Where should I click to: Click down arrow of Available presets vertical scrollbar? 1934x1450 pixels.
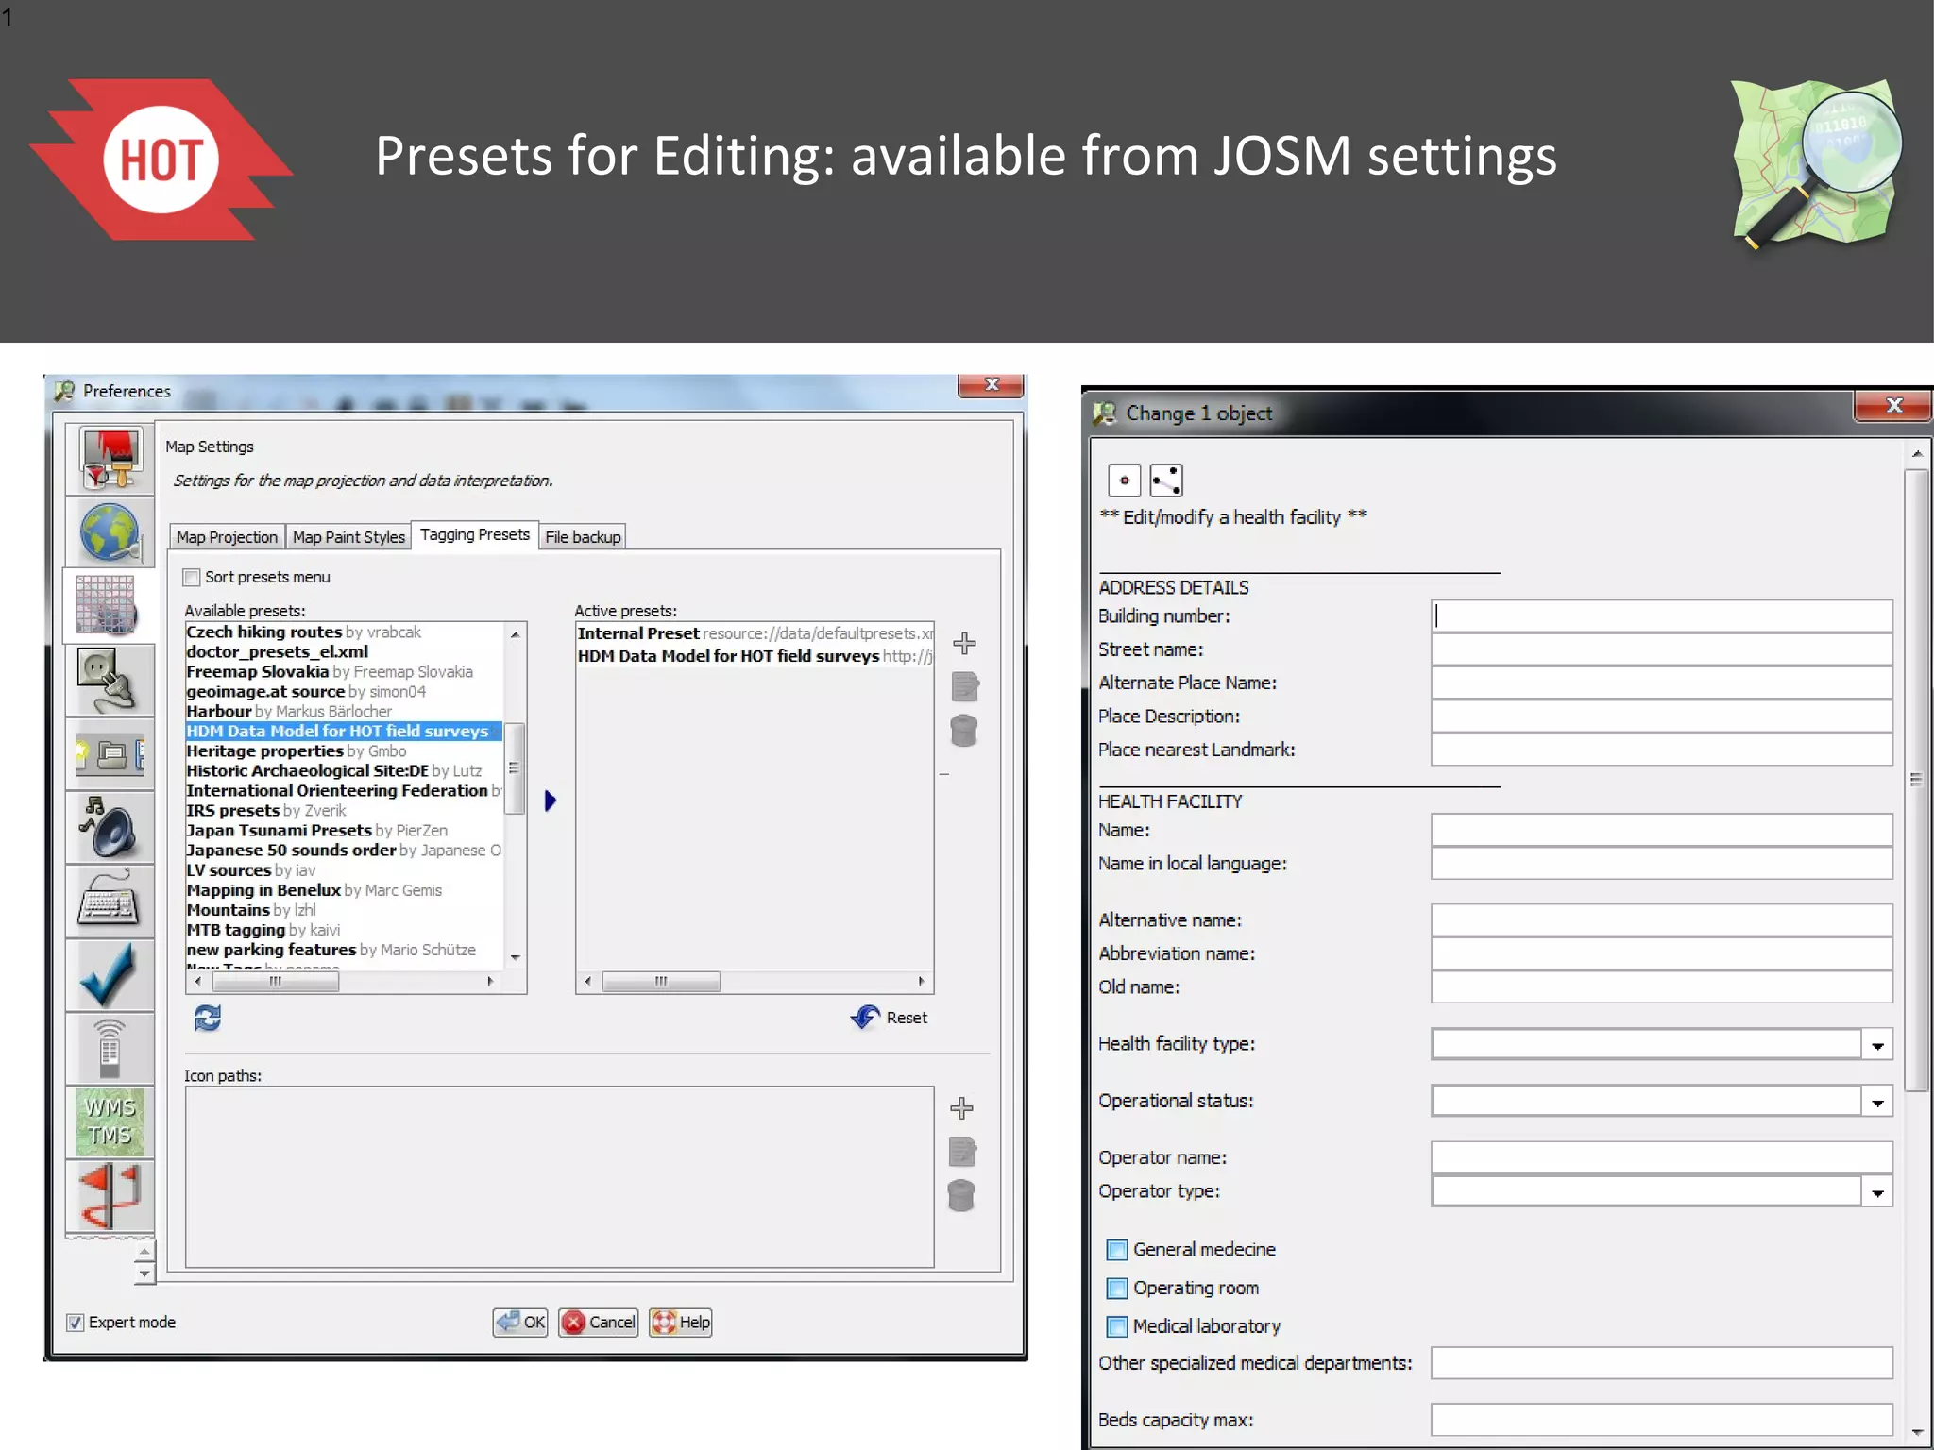point(516,958)
